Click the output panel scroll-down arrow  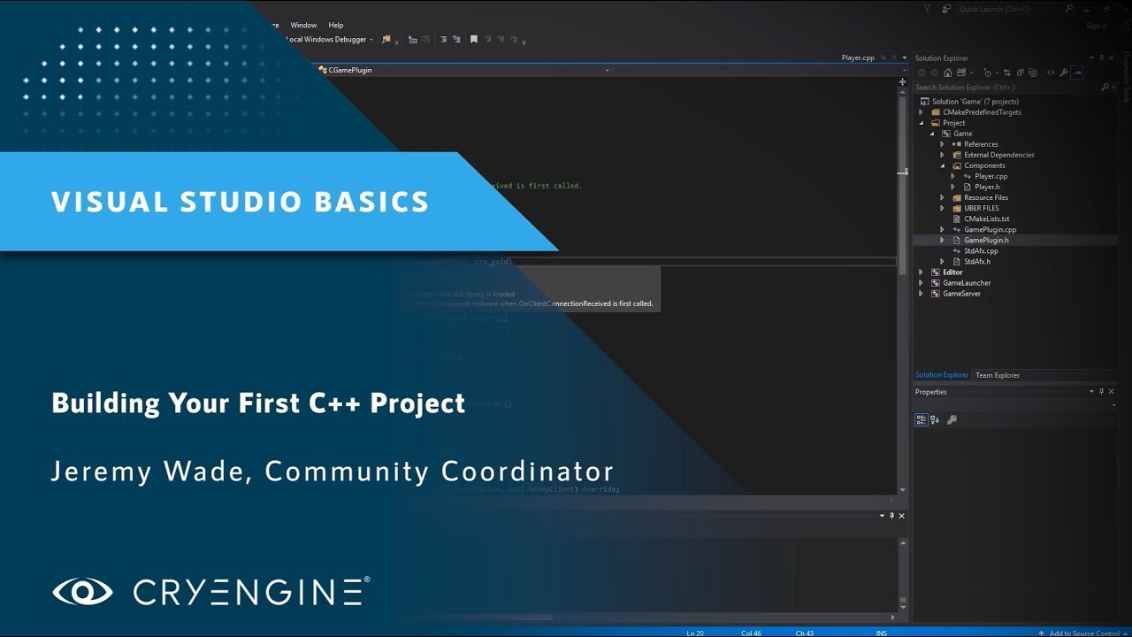pyautogui.click(x=903, y=607)
